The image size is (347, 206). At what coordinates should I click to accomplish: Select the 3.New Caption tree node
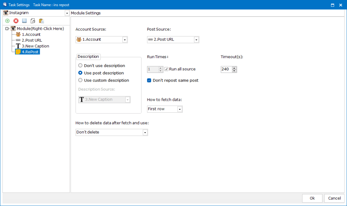point(35,46)
